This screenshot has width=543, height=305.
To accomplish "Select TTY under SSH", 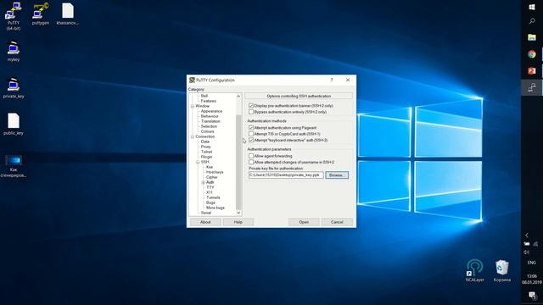I will (210, 187).
